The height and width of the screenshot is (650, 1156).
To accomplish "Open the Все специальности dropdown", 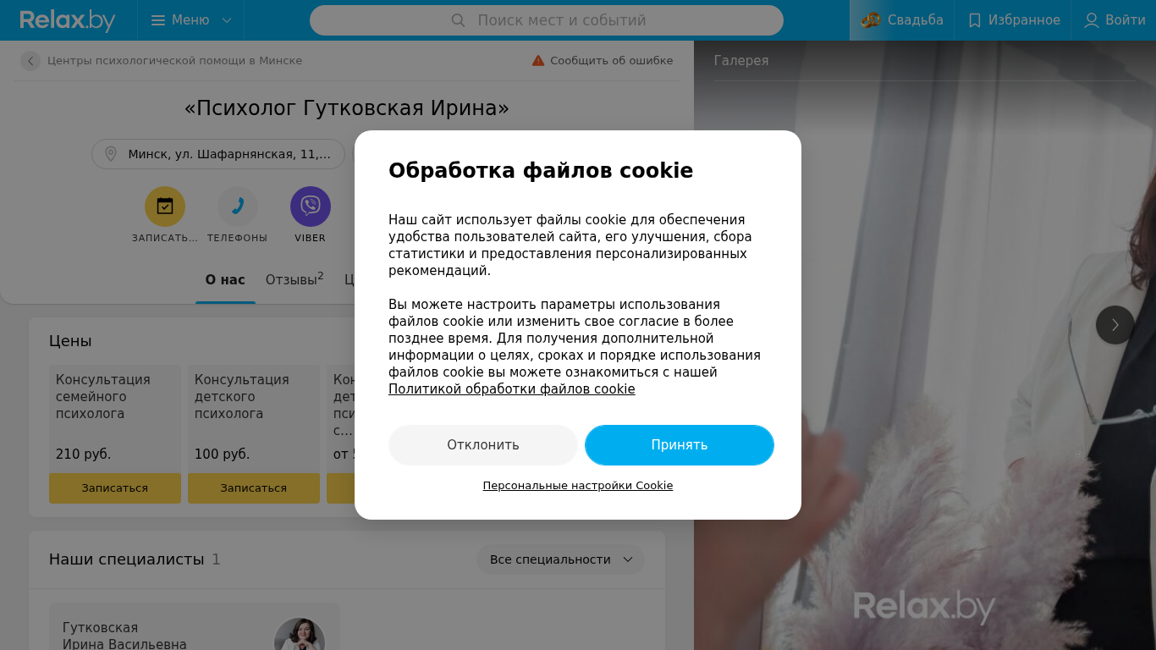I will [561, 559].
